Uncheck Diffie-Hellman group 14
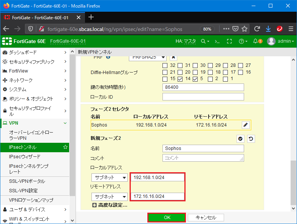The image size is (297, 224). point(180,79)
